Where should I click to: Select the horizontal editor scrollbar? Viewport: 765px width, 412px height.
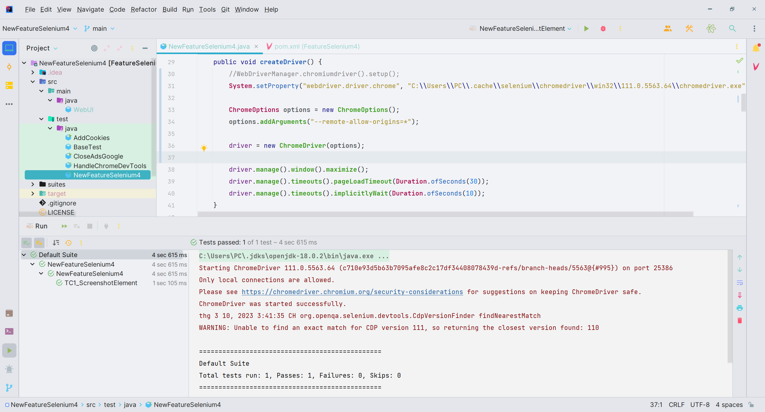coord(445,214)
